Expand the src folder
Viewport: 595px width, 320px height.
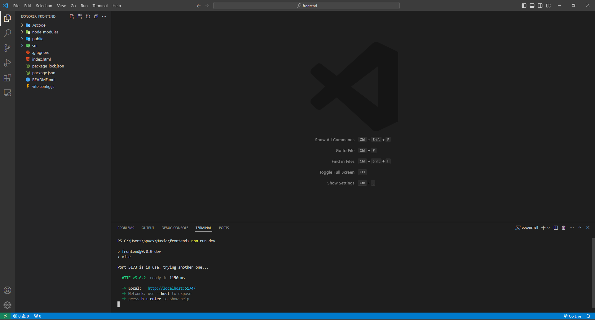34,46
